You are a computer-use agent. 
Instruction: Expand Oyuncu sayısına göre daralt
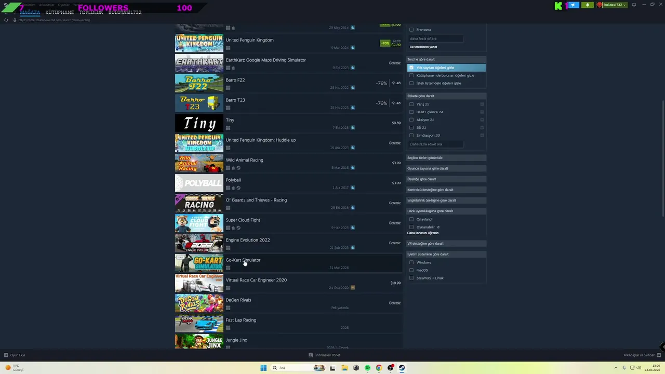[x=446, y=168]
